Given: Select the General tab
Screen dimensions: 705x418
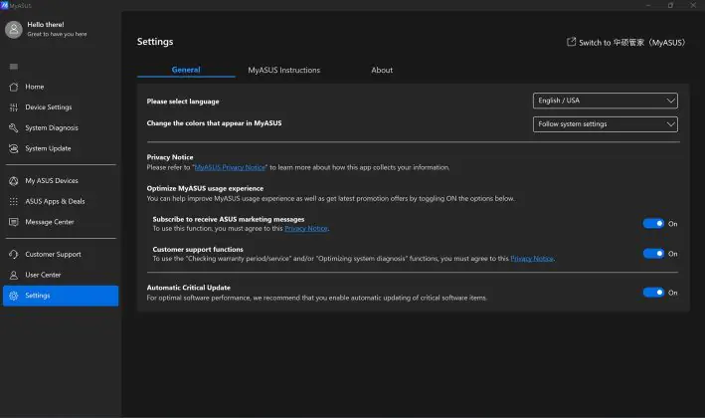Looking at the screenshot, I should [186, 70].
